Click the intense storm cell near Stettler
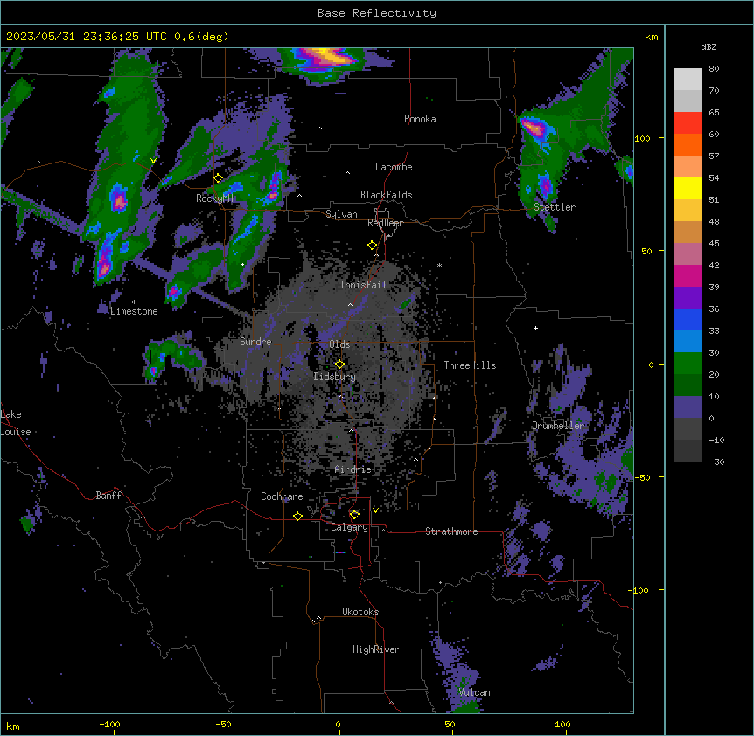 coord(534,128)
